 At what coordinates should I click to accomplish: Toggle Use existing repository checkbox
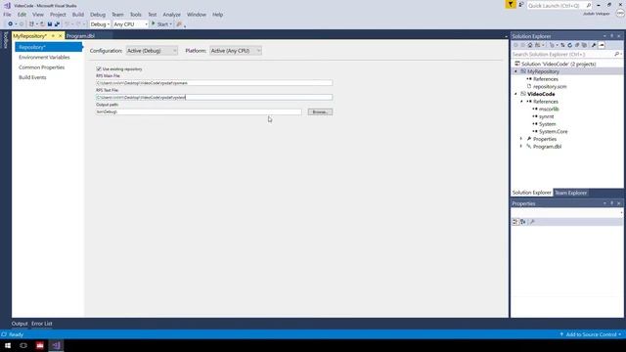click(99, 69)
